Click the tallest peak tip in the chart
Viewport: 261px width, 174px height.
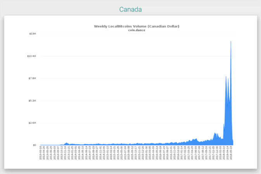pyautogui.click(x=231, y=41)
